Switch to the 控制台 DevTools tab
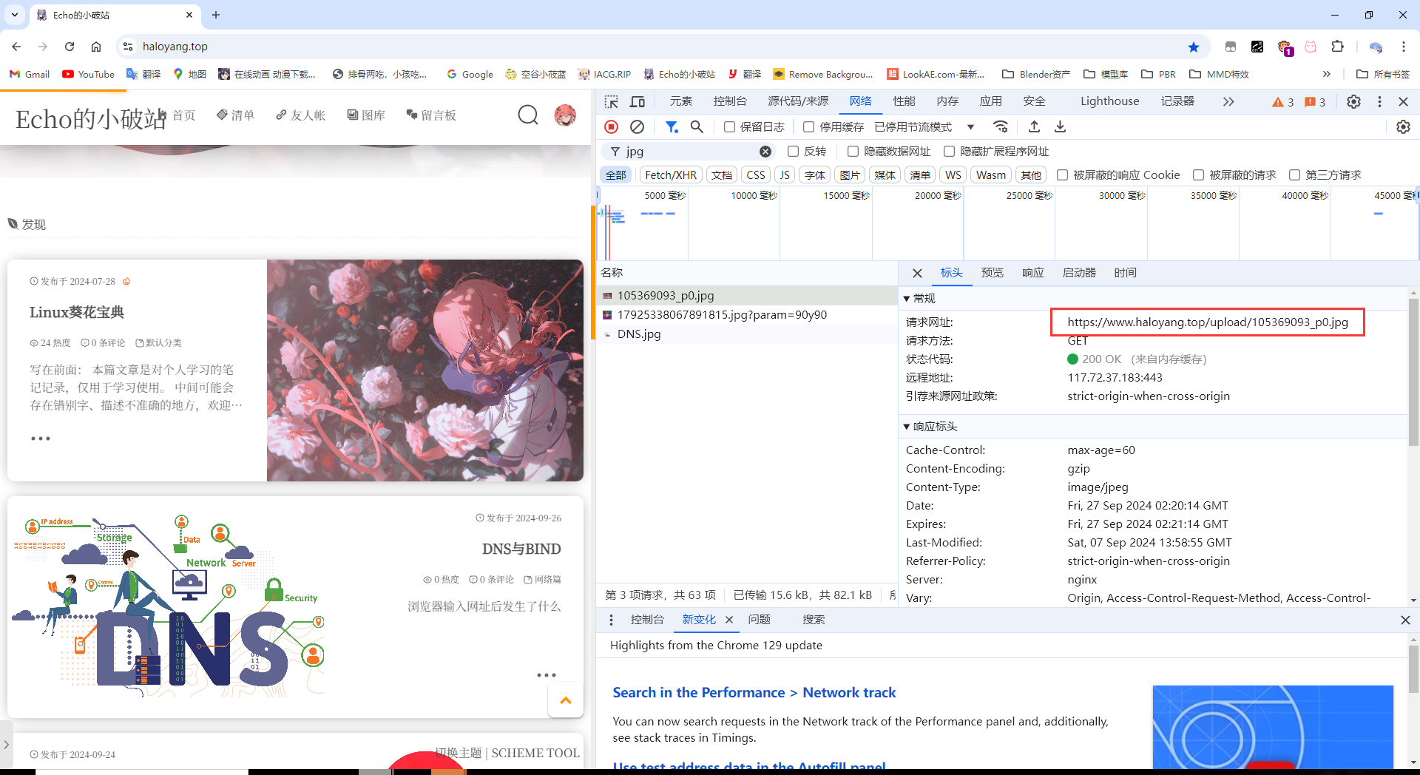 (730, 101)
